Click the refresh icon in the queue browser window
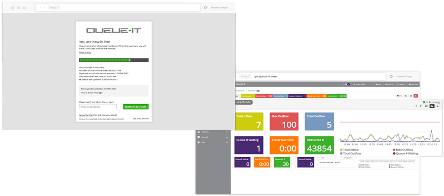 (206, 8)
